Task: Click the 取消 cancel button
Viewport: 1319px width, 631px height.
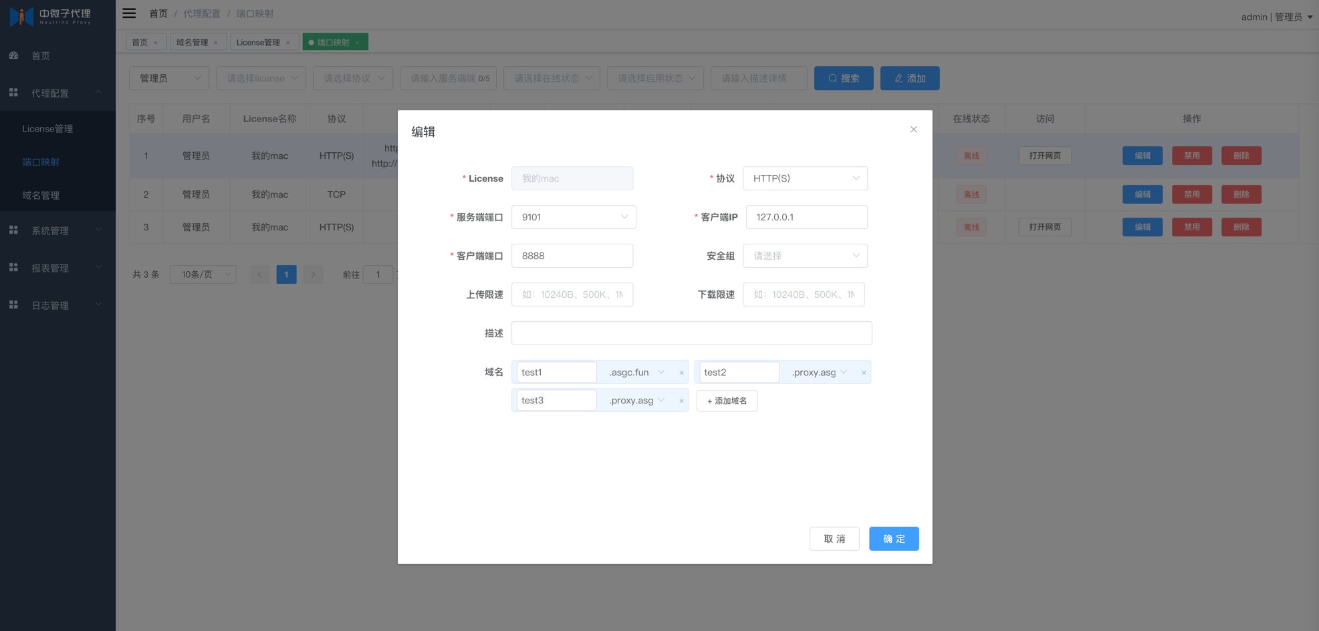Action: click(834, 539)
